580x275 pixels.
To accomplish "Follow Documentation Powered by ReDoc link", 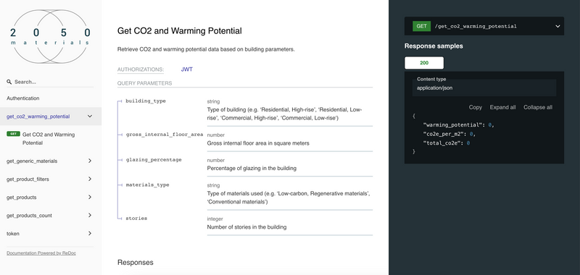I will (41, 253).
